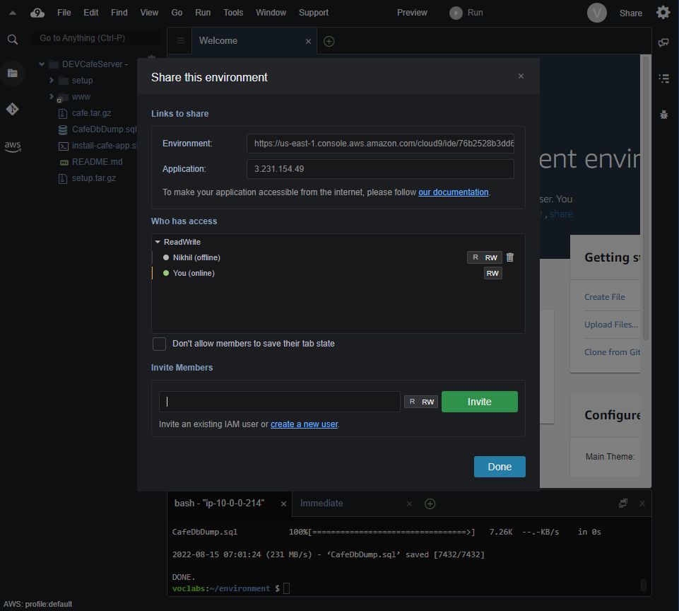Click the Application IP address field

click(x=380, y=169)
